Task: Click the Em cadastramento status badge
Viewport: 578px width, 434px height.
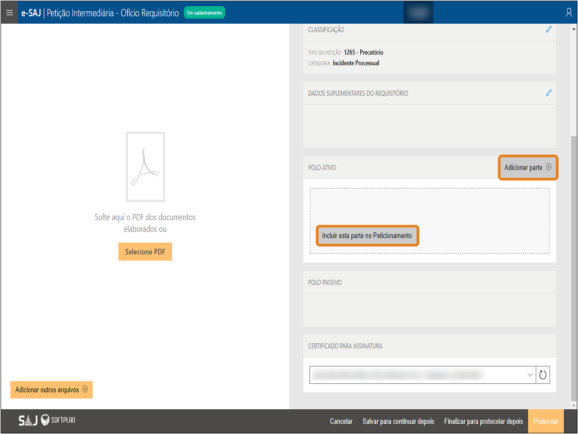Action: coord(204,12)
